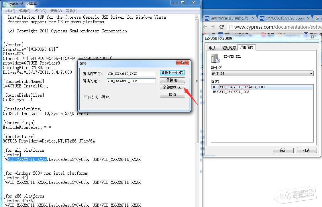The image size is (322, 207).
Task: Click the [Version] line in Notepad
Action: (13, 45)
